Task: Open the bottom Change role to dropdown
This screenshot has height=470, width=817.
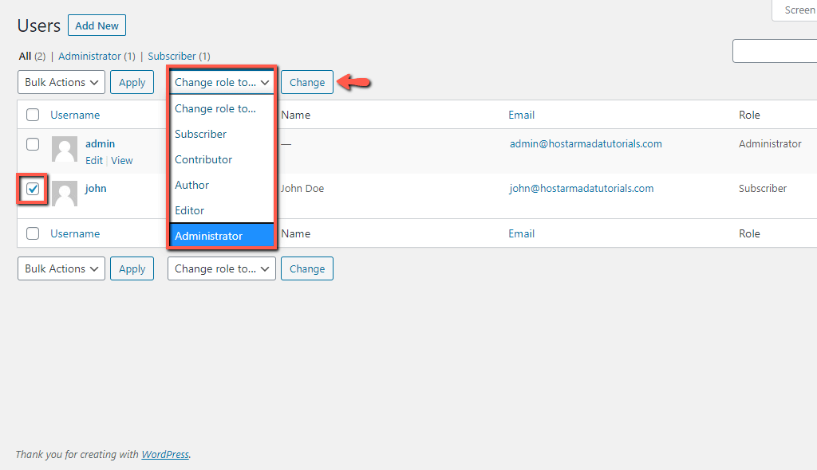Action: [222, 268]
